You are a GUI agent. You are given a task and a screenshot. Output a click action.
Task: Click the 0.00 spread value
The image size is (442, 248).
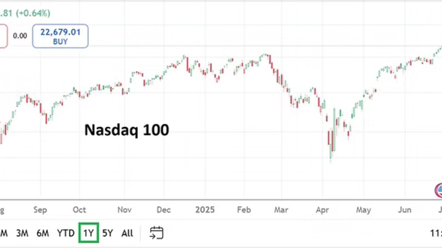coord(20,36)
